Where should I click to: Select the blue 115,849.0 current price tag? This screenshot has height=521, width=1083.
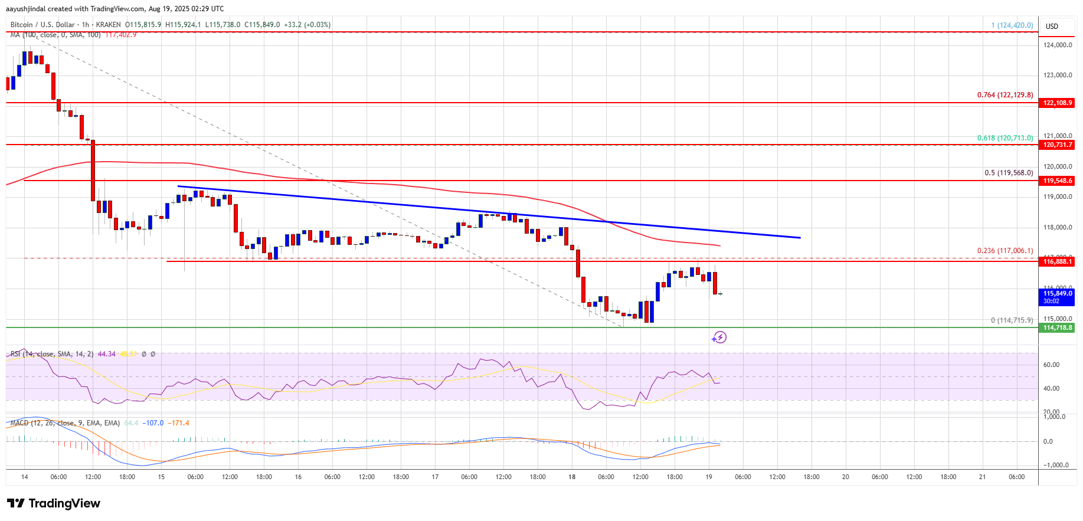[x=1057, y=297]
